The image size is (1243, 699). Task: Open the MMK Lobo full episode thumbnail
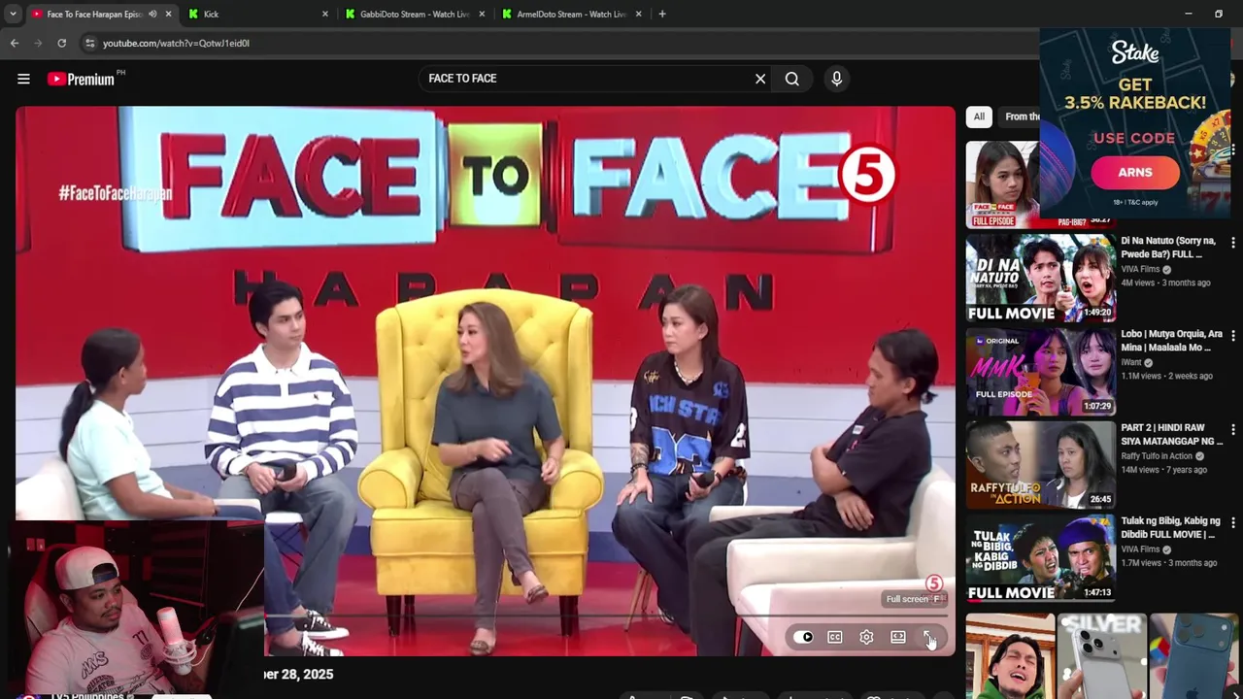point(1040,372)
